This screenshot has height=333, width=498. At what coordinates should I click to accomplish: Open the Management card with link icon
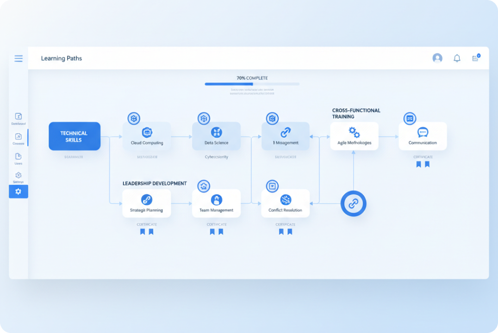(285, 136)
